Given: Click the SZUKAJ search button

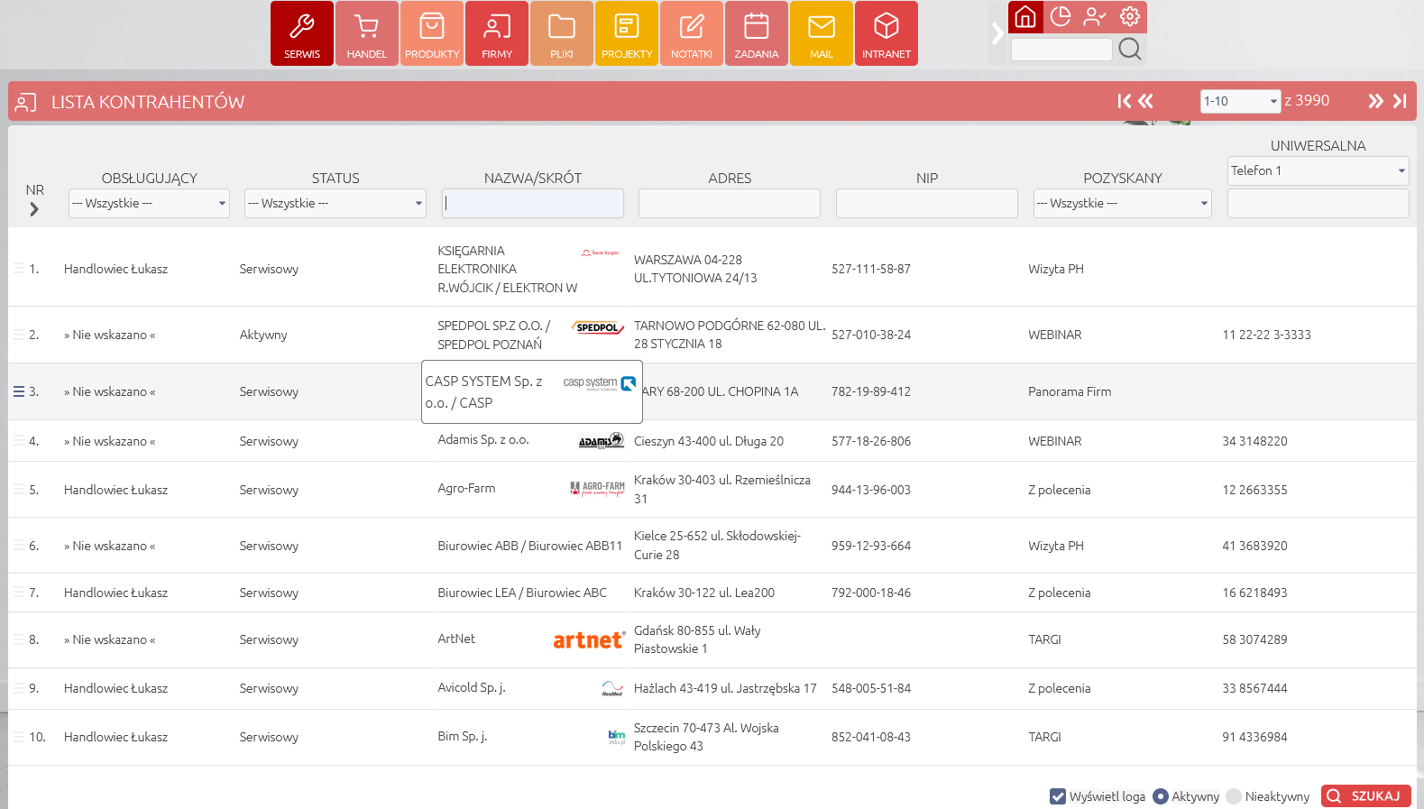Looking at the screenshot, I should click(x=1365, y=796).
